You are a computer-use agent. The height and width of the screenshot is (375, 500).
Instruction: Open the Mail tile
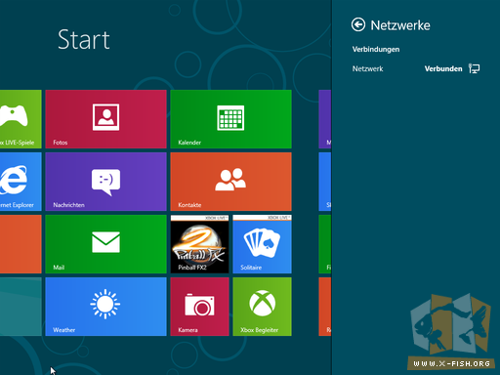click(x=105, y=244)
